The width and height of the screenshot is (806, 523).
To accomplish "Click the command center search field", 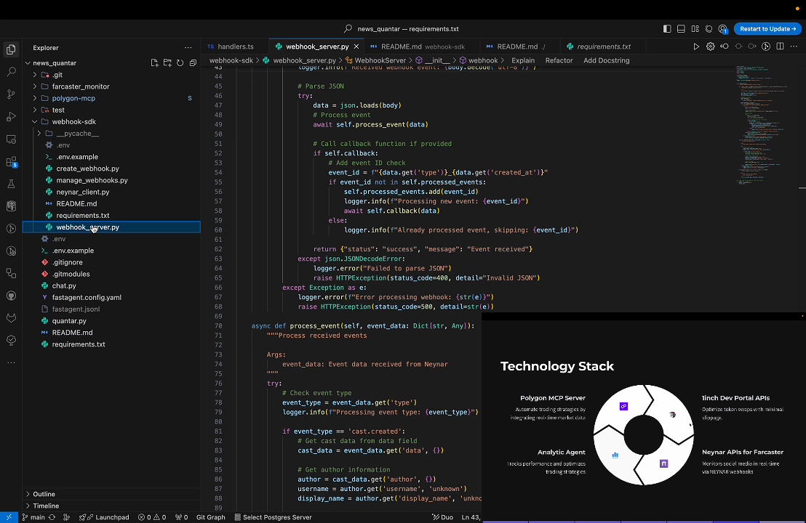I will 402,29.
